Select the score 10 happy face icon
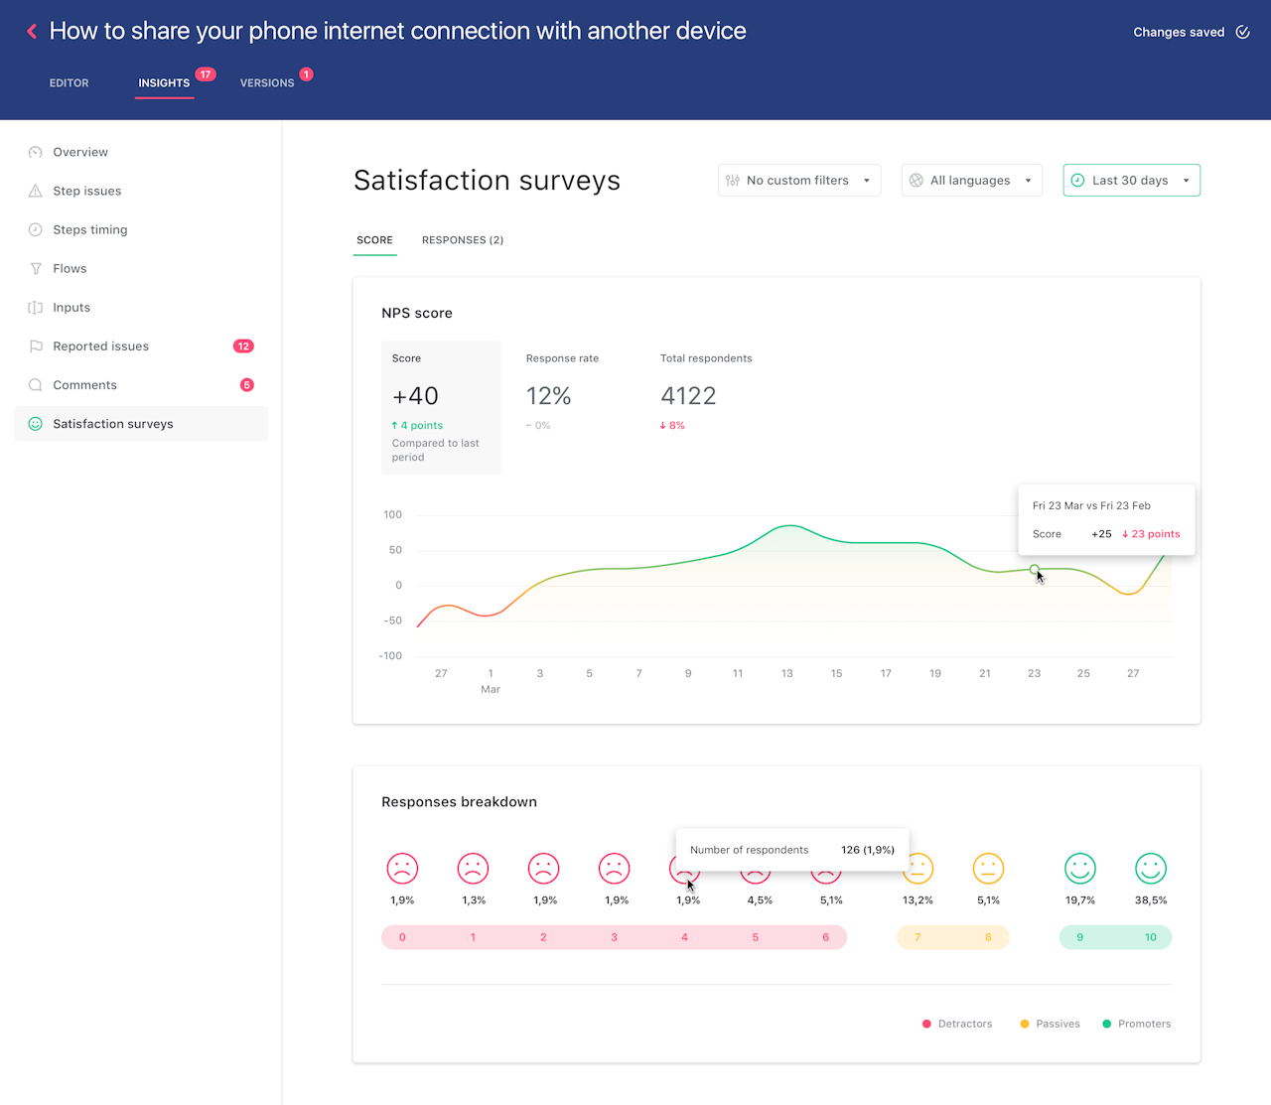This screenshot has height=1105, width=1271. (x=1150, y=869)
